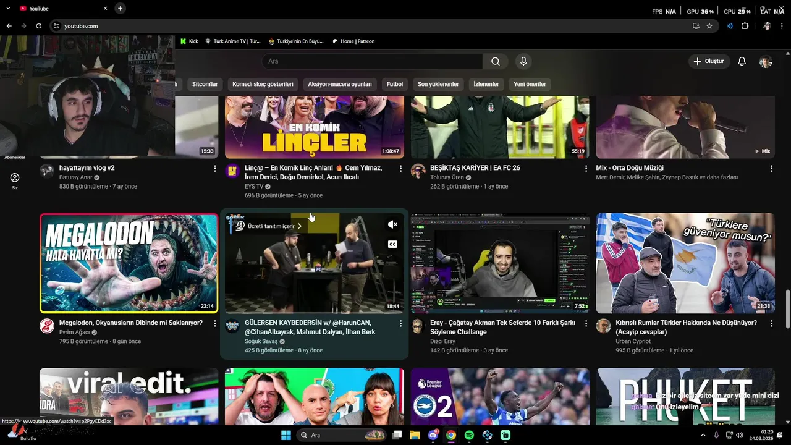Open the Eray streamer video thumbnail
The height and width of the screenshot is (445, 791).
(x=500, y=263)
